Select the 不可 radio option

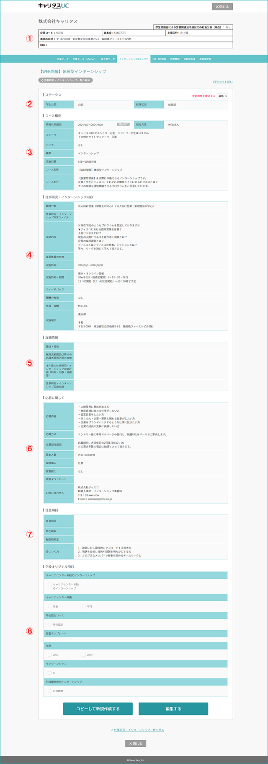pos(84,606)
